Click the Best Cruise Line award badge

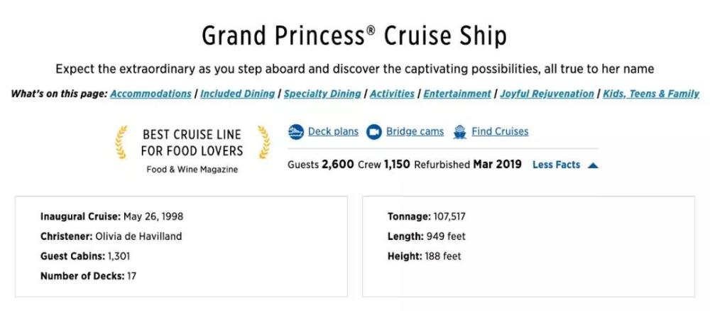pyautogui.click(x=192, y=148)
